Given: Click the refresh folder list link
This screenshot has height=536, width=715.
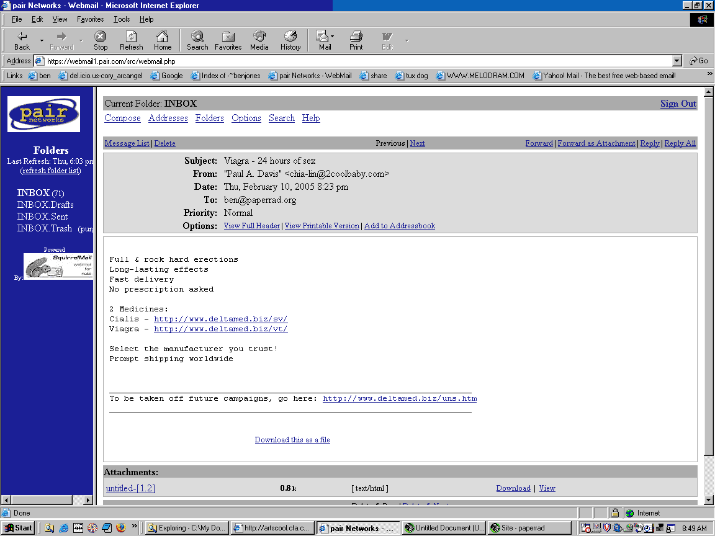Looking at the screenshot, I should click(51, 171).
